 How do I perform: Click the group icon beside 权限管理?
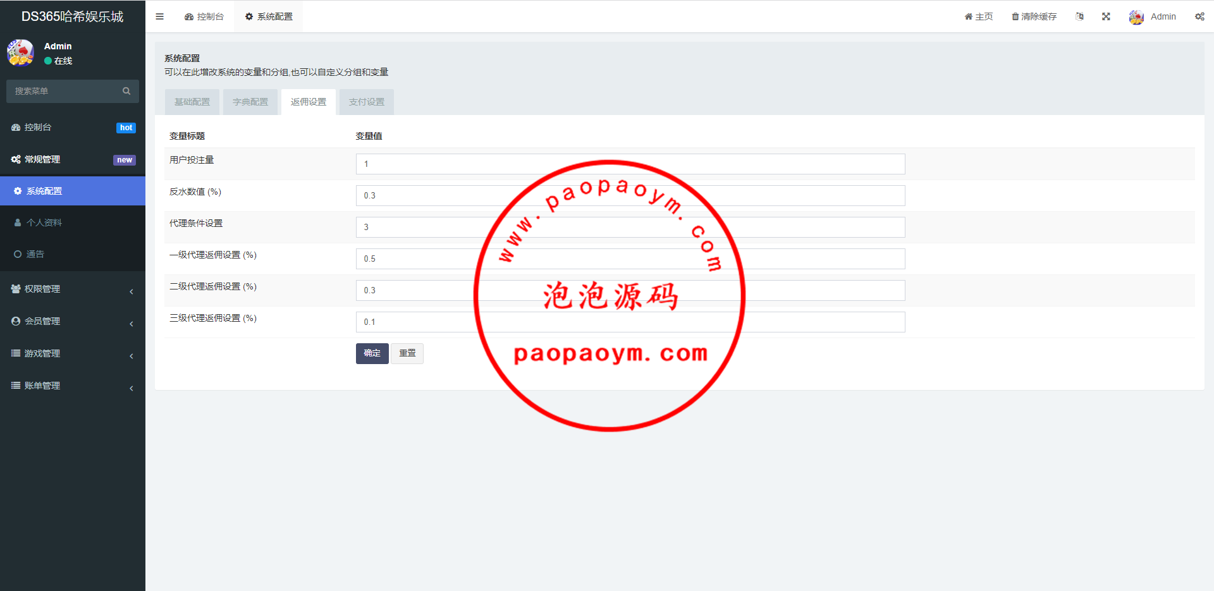16,289
